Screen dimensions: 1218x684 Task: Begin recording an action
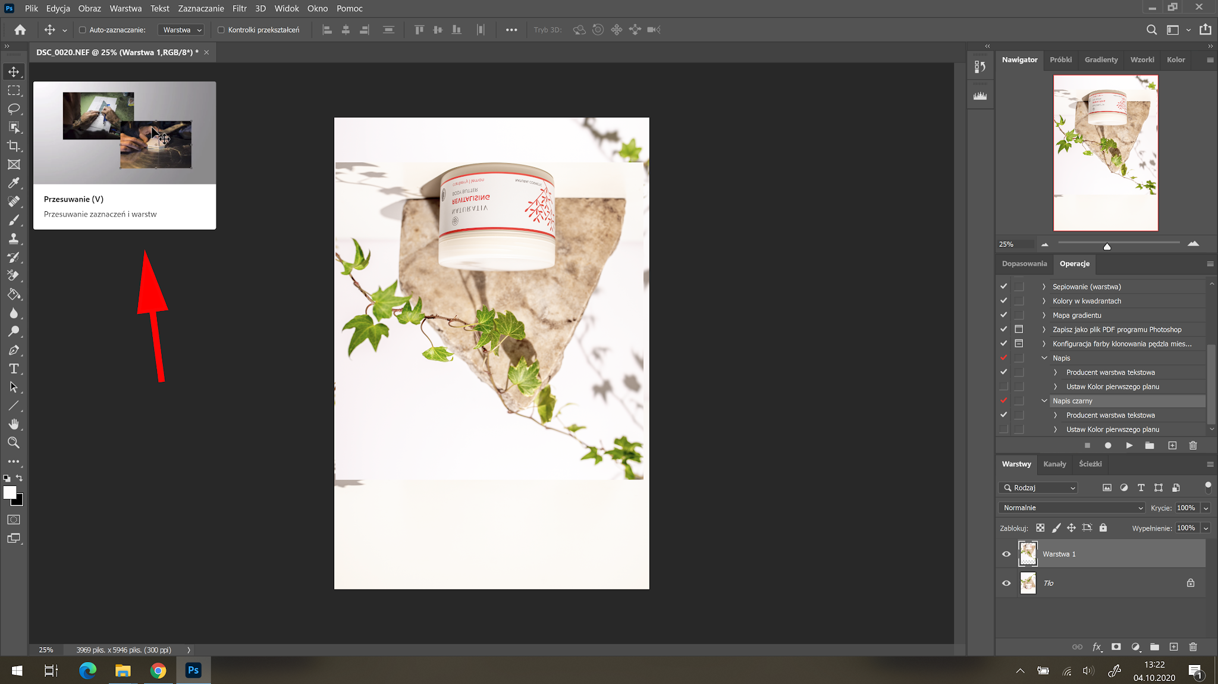1108,445
